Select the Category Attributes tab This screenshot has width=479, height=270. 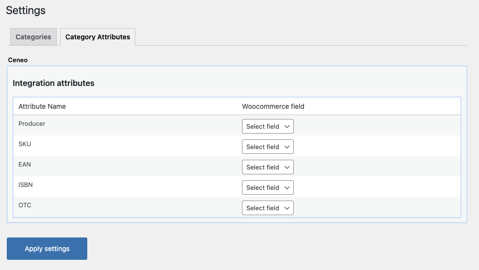tap(98, 37)
